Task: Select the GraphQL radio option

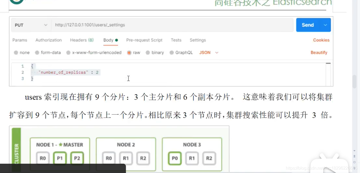Action: click(x=171, y=53)
